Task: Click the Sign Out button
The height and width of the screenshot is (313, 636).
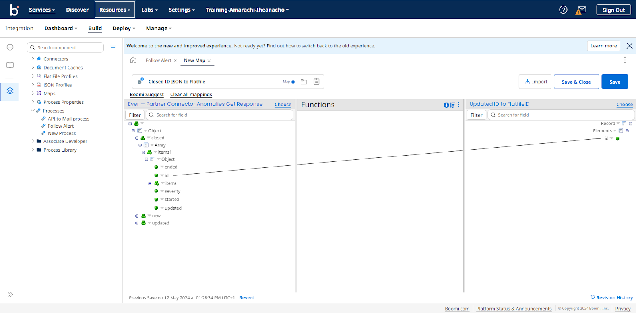Action: [x=614, y=10]
